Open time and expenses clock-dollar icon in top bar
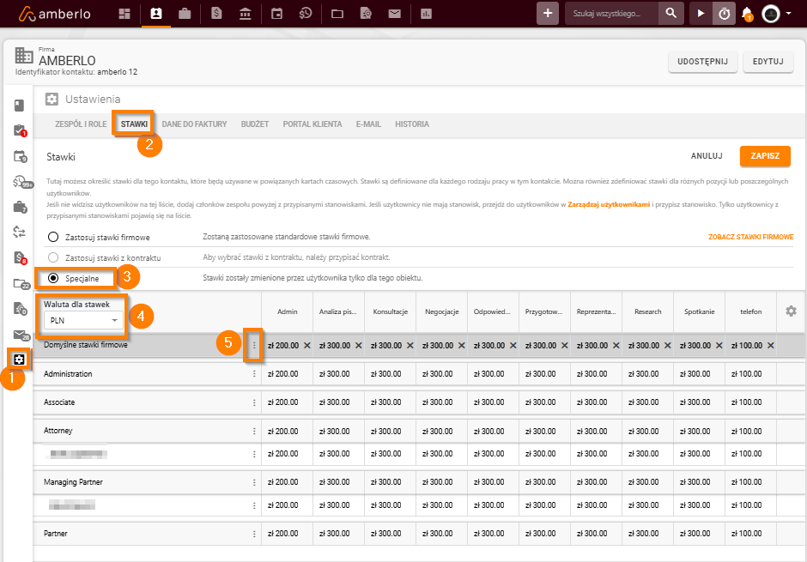This screenshot has height=562, width=807. [306, 14]
